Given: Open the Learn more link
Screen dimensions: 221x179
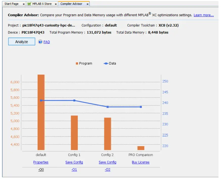Looking at the screenshot, I should tap(204, 15).
